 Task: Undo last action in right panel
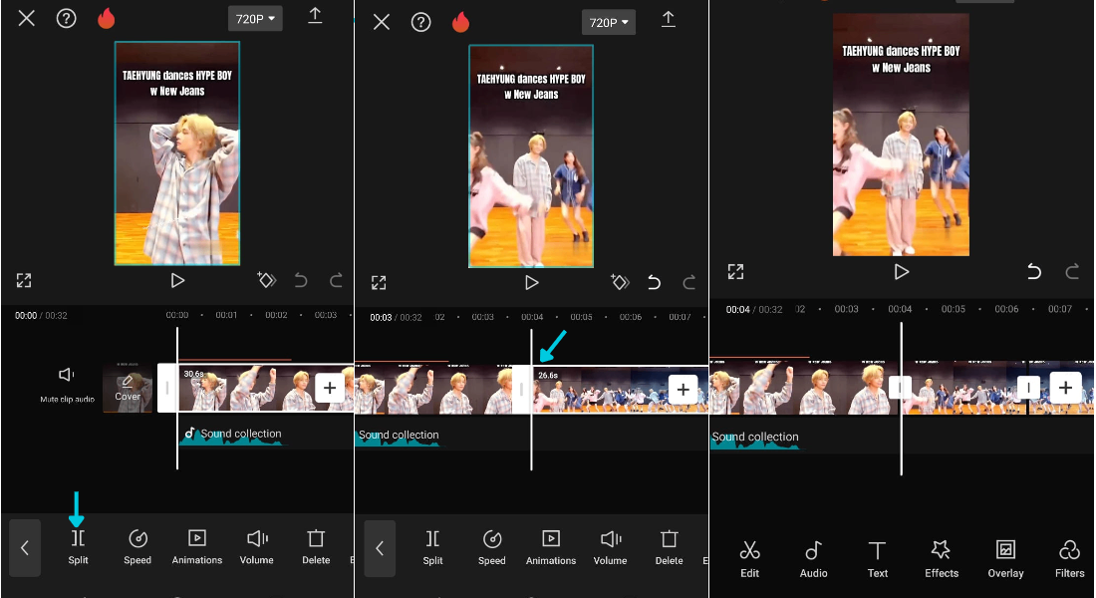coord(1034,271)
